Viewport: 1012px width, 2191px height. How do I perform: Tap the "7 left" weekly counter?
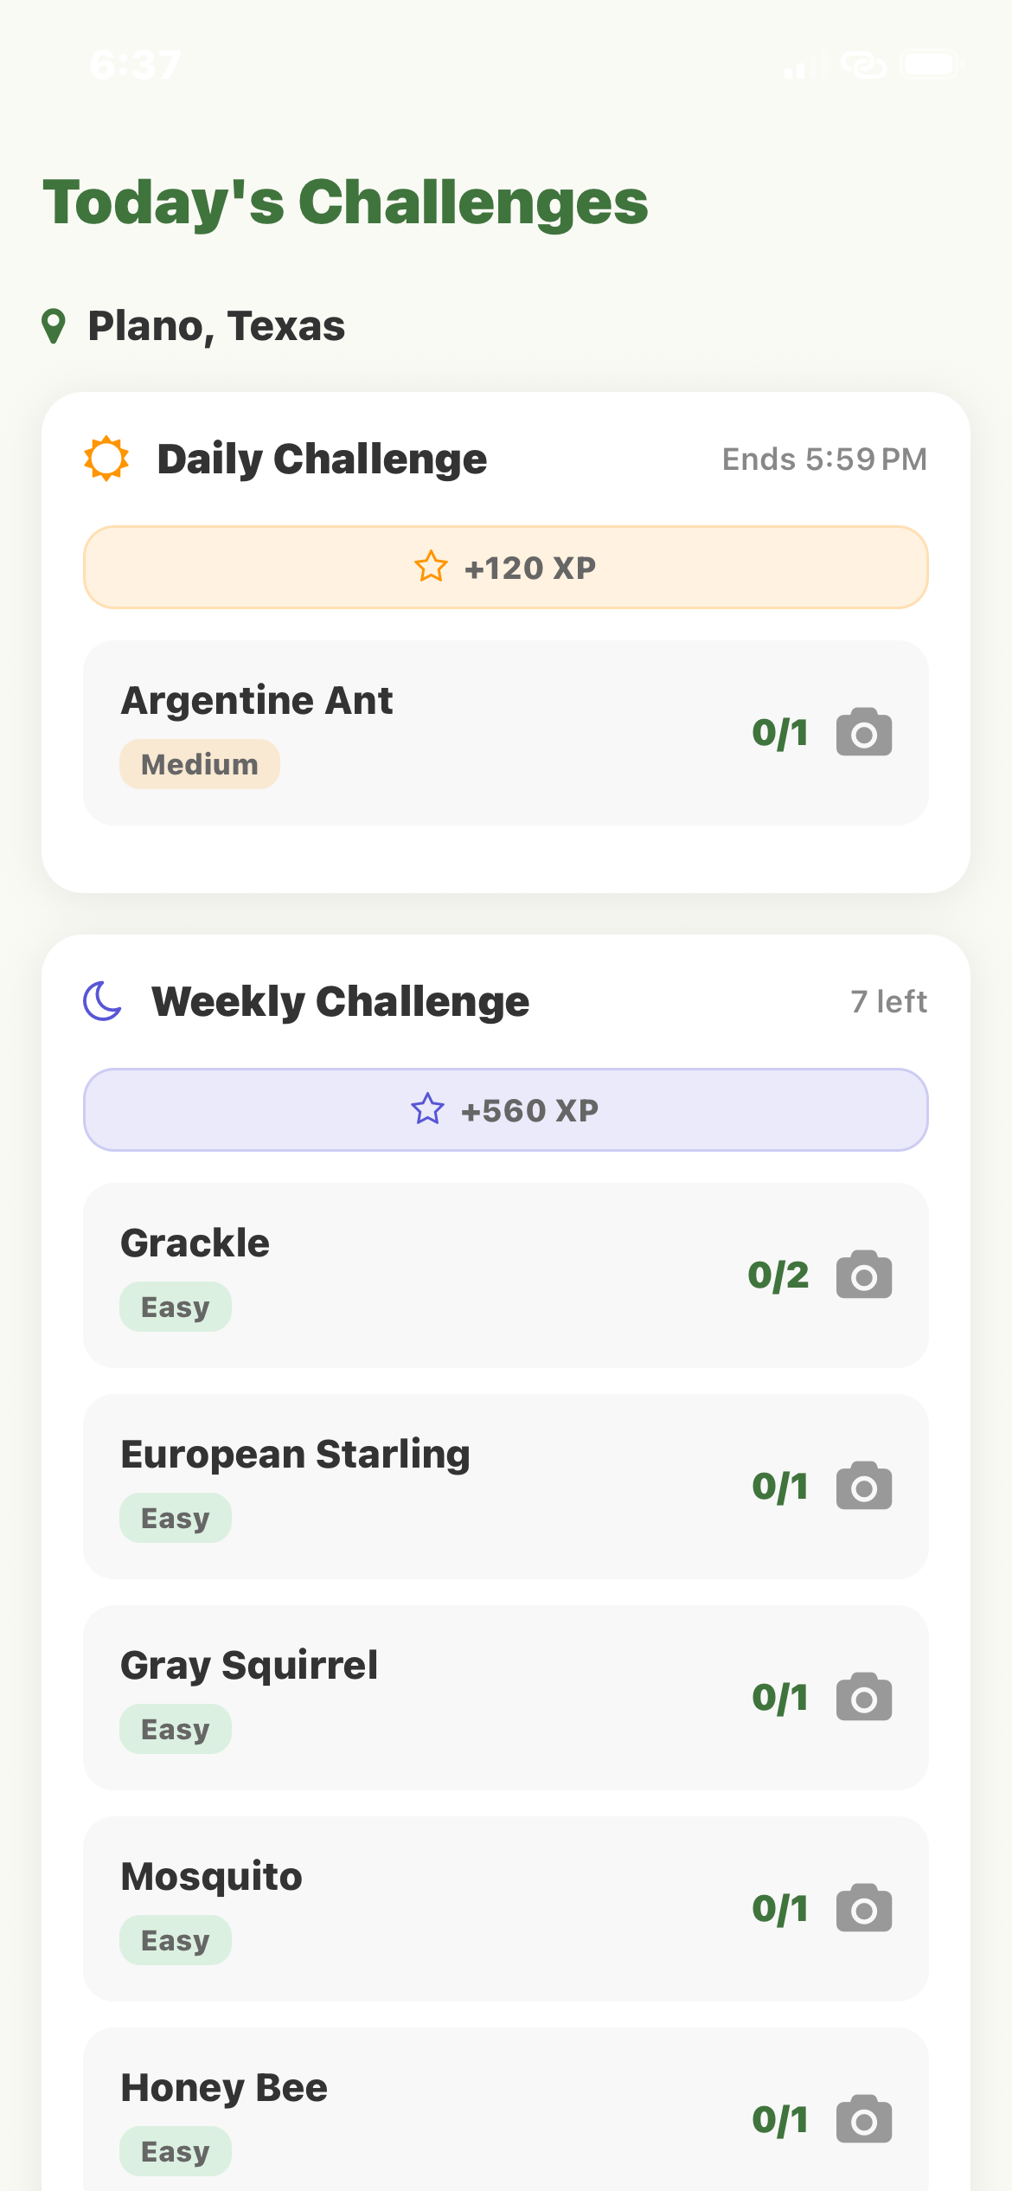point(888,1001)
